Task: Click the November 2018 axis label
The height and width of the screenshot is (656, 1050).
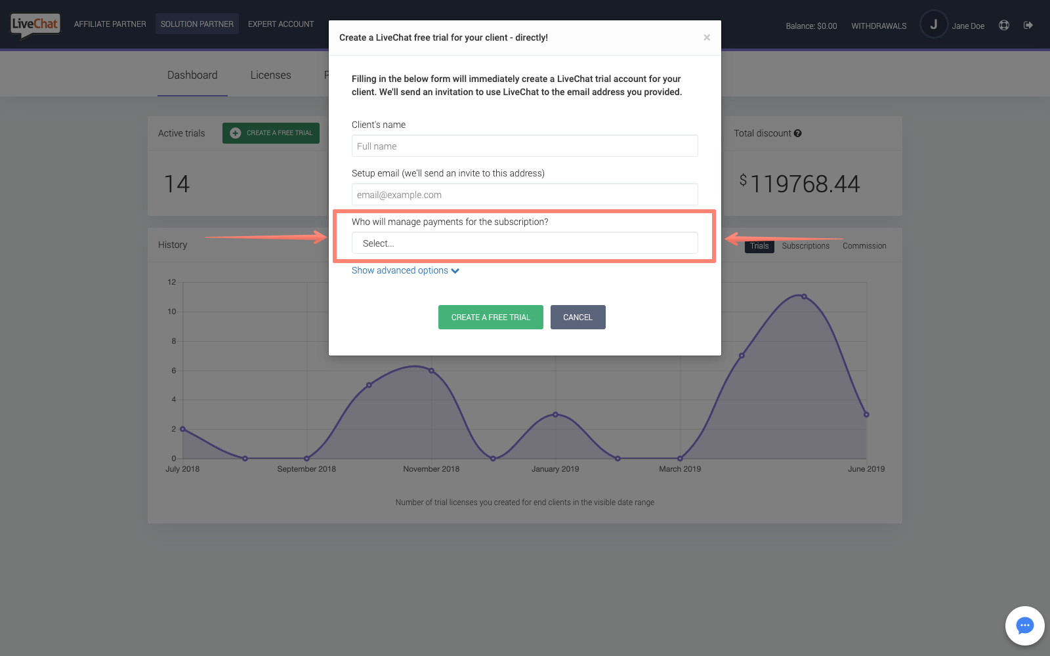Action: [431, 469]
